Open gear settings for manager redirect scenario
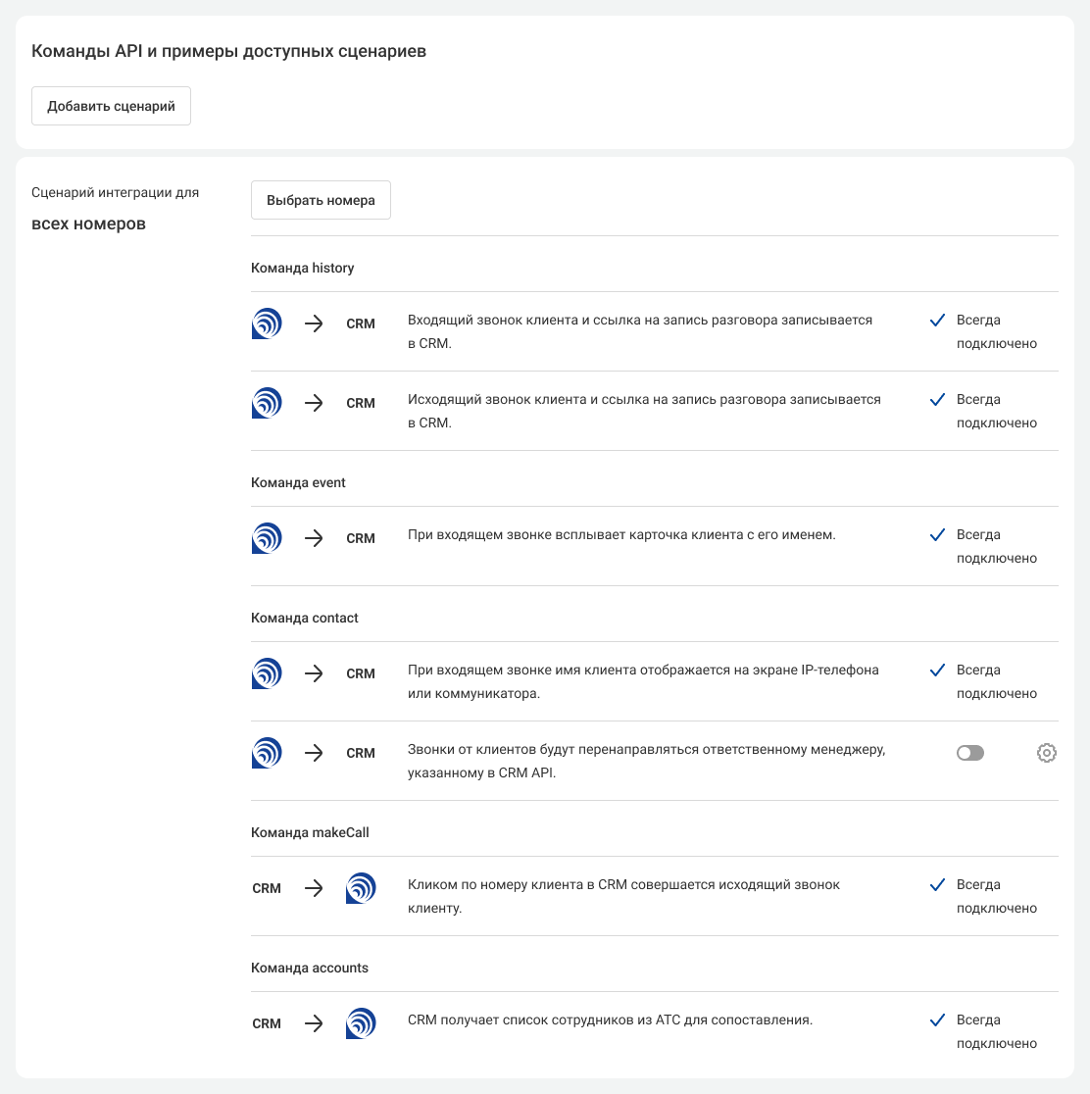Image resolution: width=1090 pixels, height=1094 pixels. [1046, 753]
